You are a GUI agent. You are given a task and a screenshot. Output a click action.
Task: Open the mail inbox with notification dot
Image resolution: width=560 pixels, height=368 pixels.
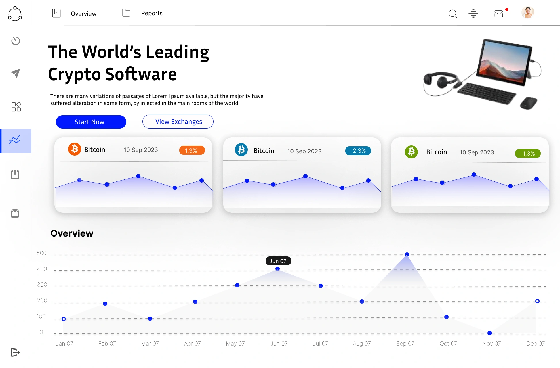pos(499,14)
